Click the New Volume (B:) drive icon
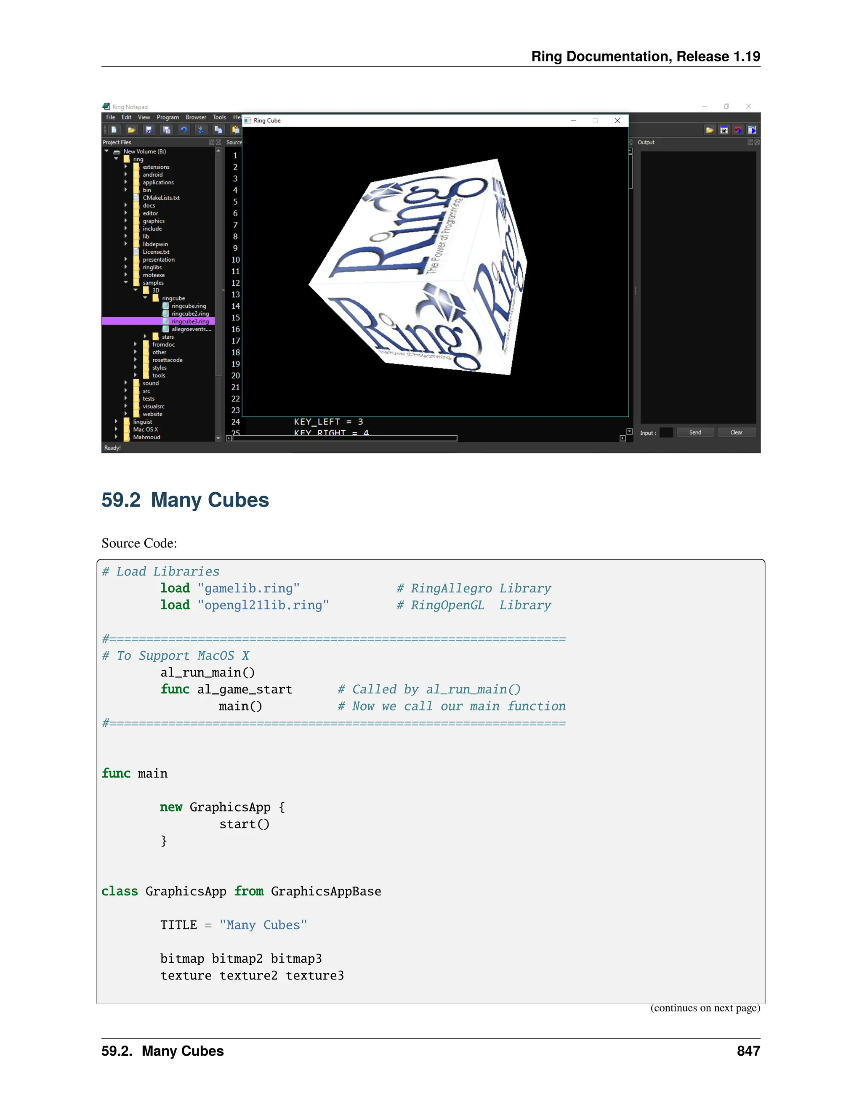The height and width of the screenshot is (1115, 862). click(x=117, y=152)
